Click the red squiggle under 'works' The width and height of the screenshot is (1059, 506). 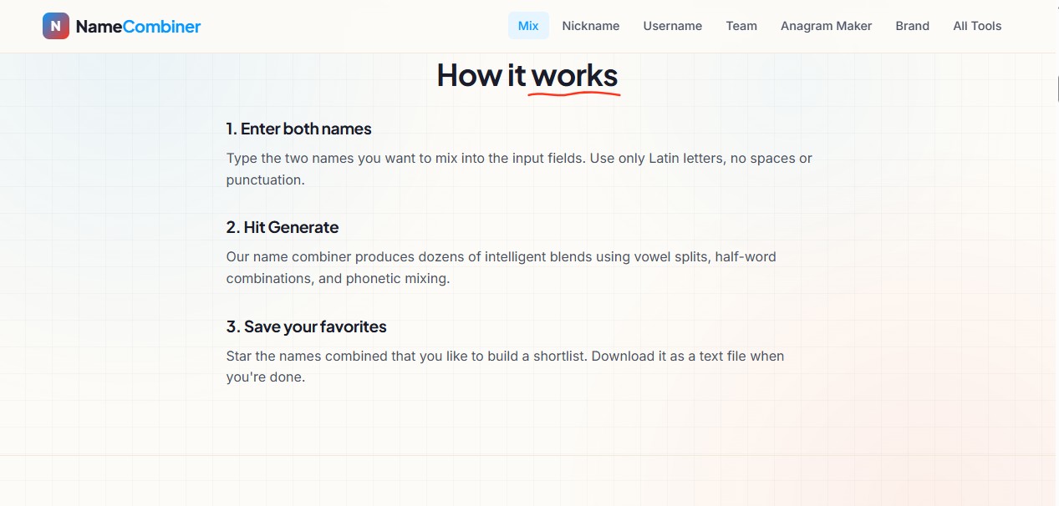(x=574, y=94)
